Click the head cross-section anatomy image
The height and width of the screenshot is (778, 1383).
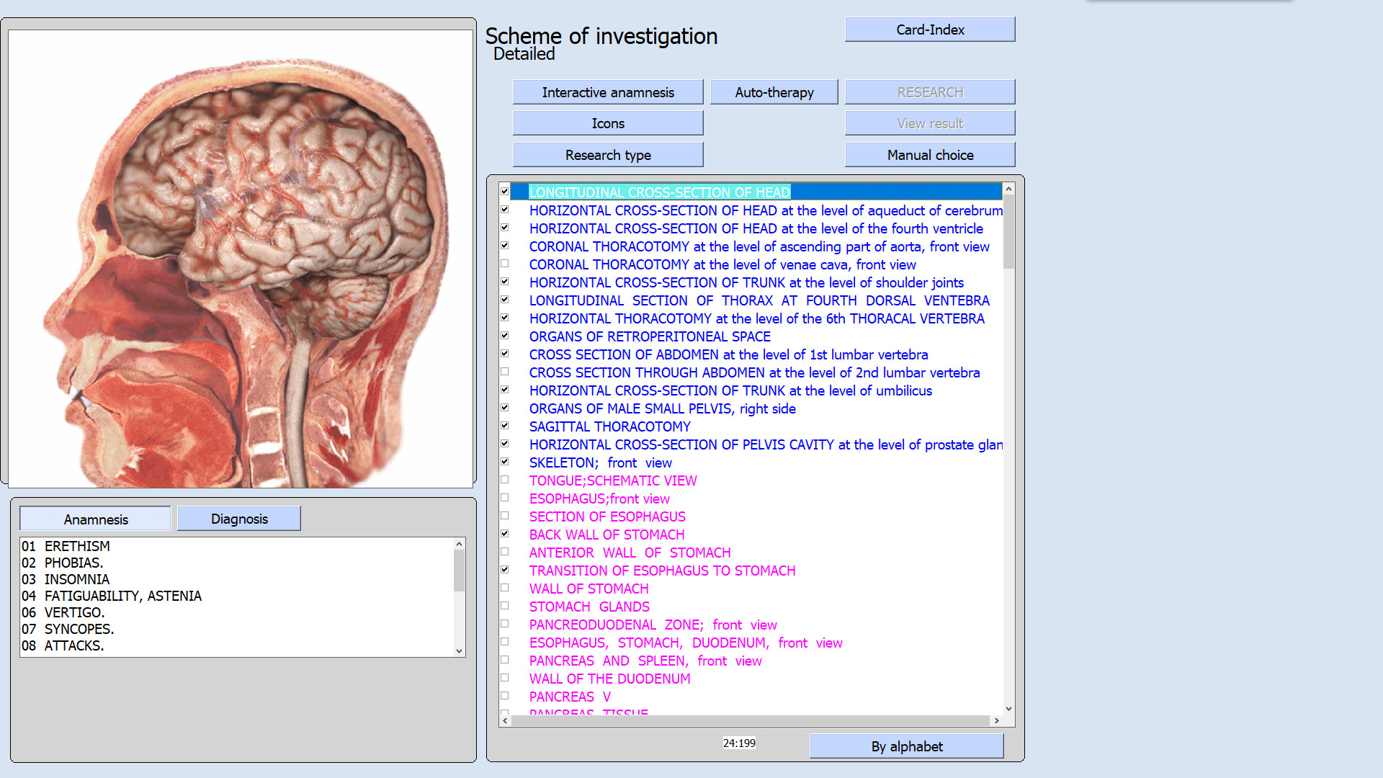coord(241,259)
